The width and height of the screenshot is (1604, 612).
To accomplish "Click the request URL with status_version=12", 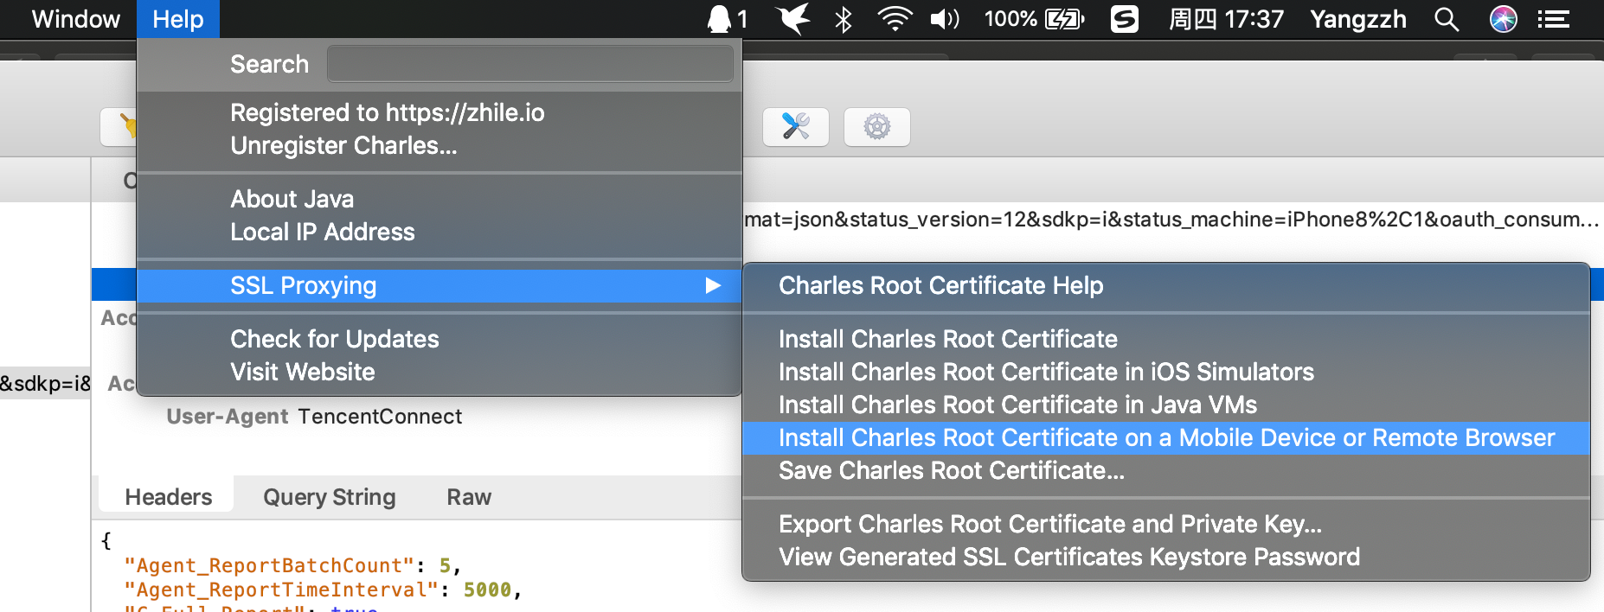I will [1171, 220].
